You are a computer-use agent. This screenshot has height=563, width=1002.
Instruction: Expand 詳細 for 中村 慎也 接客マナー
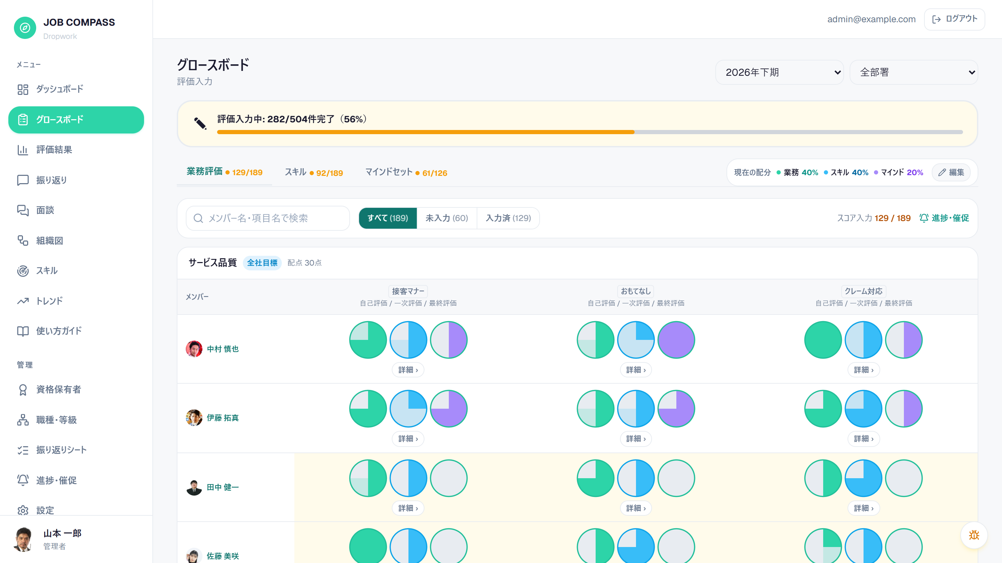pos(408,370)
